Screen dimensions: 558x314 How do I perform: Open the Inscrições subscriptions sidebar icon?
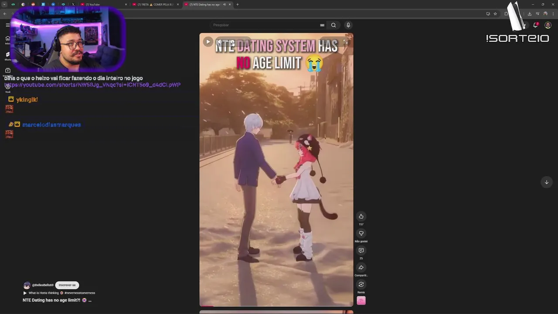pos(7,71)
